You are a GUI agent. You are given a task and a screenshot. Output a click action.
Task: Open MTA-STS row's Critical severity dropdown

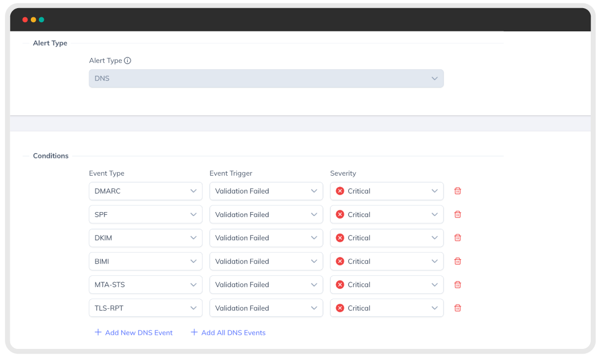point(387,285)
